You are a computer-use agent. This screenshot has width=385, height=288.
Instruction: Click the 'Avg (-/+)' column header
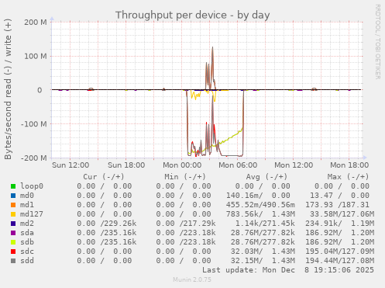[266, 177]
